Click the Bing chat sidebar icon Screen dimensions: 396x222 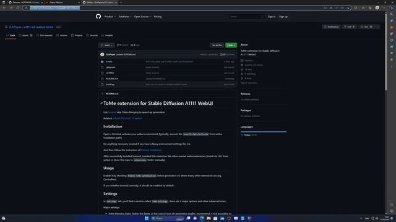(392, 8)
